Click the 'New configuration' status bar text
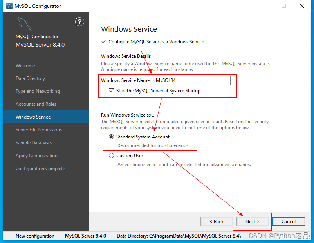 [35, 236]
